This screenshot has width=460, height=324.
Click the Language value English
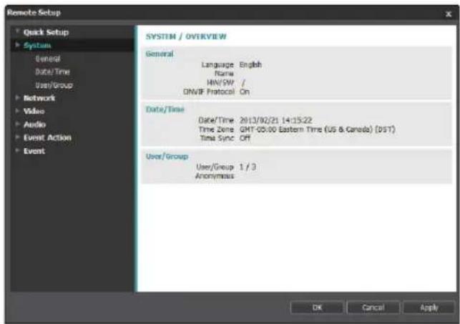coord(250,64)
